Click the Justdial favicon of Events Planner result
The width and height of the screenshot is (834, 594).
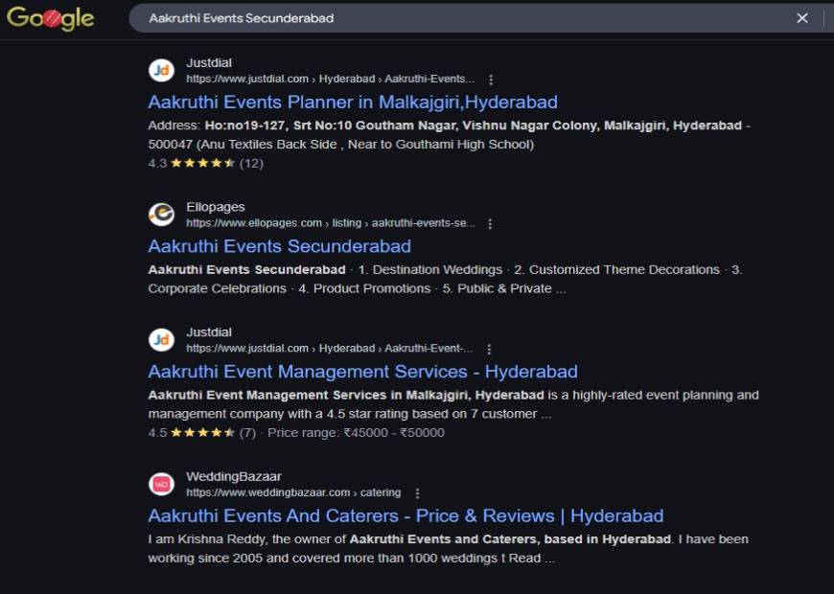[x=161, y=70]
